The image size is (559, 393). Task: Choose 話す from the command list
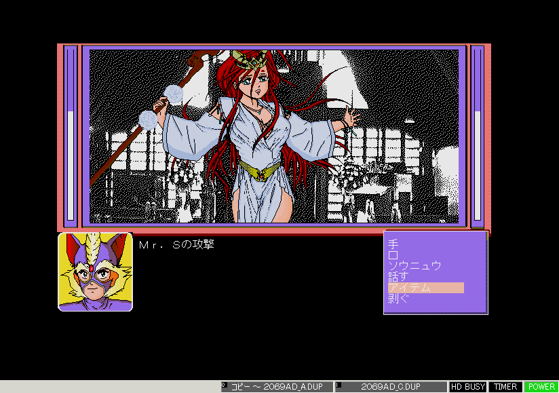(398, 276)
